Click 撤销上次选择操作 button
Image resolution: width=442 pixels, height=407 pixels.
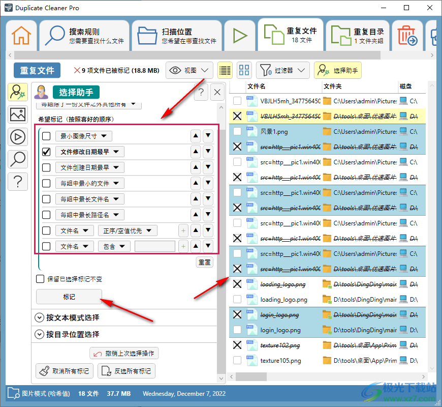124,353
